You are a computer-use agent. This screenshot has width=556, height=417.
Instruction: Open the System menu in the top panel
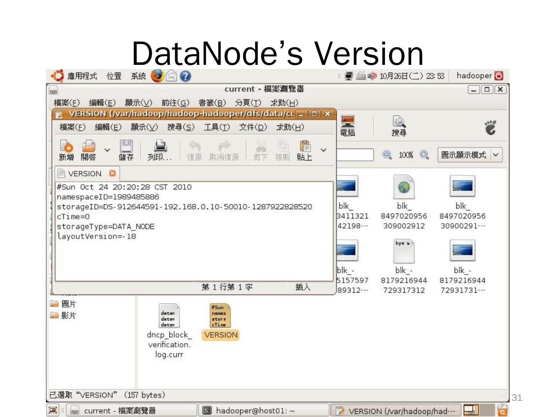pyautogui.click(x=138, y=76)
